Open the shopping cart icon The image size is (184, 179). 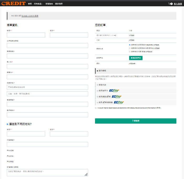[170, 4]
